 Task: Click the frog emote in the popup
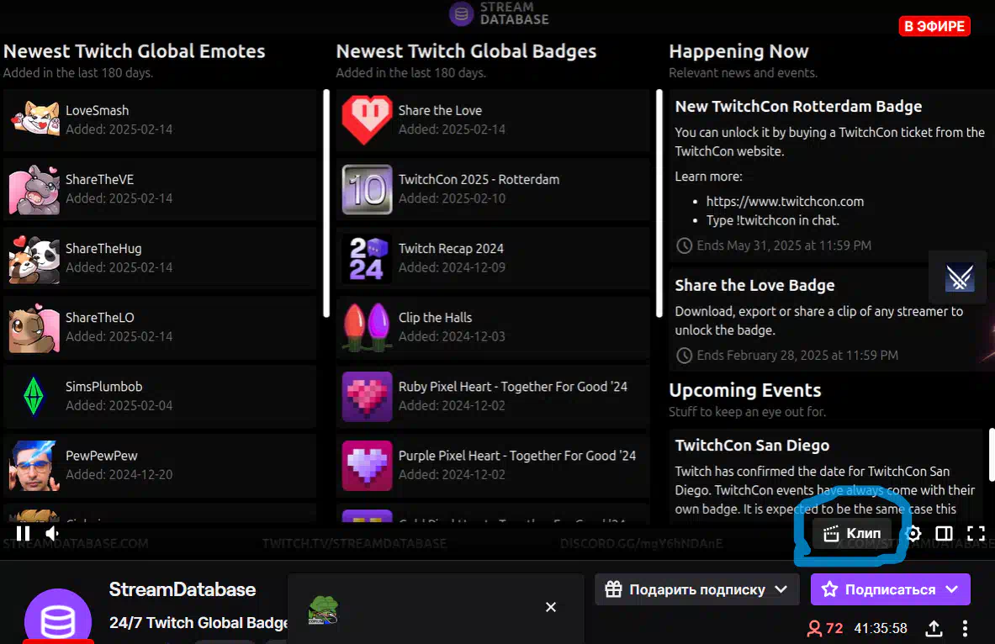click(x=323, y=610)
